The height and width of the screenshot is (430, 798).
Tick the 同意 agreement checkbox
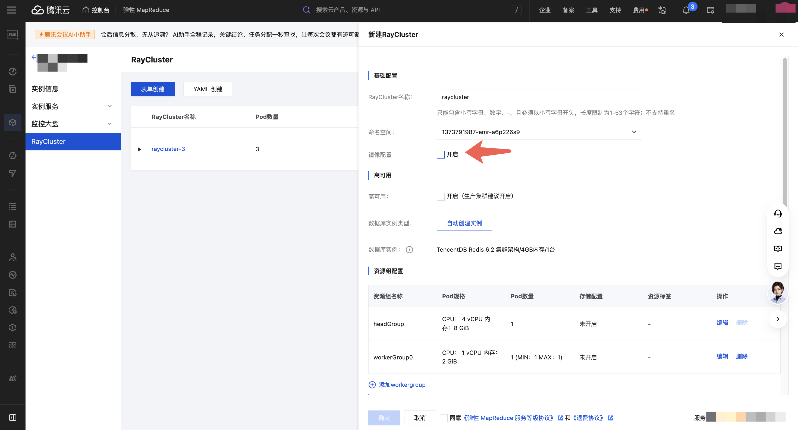point(444,418)
